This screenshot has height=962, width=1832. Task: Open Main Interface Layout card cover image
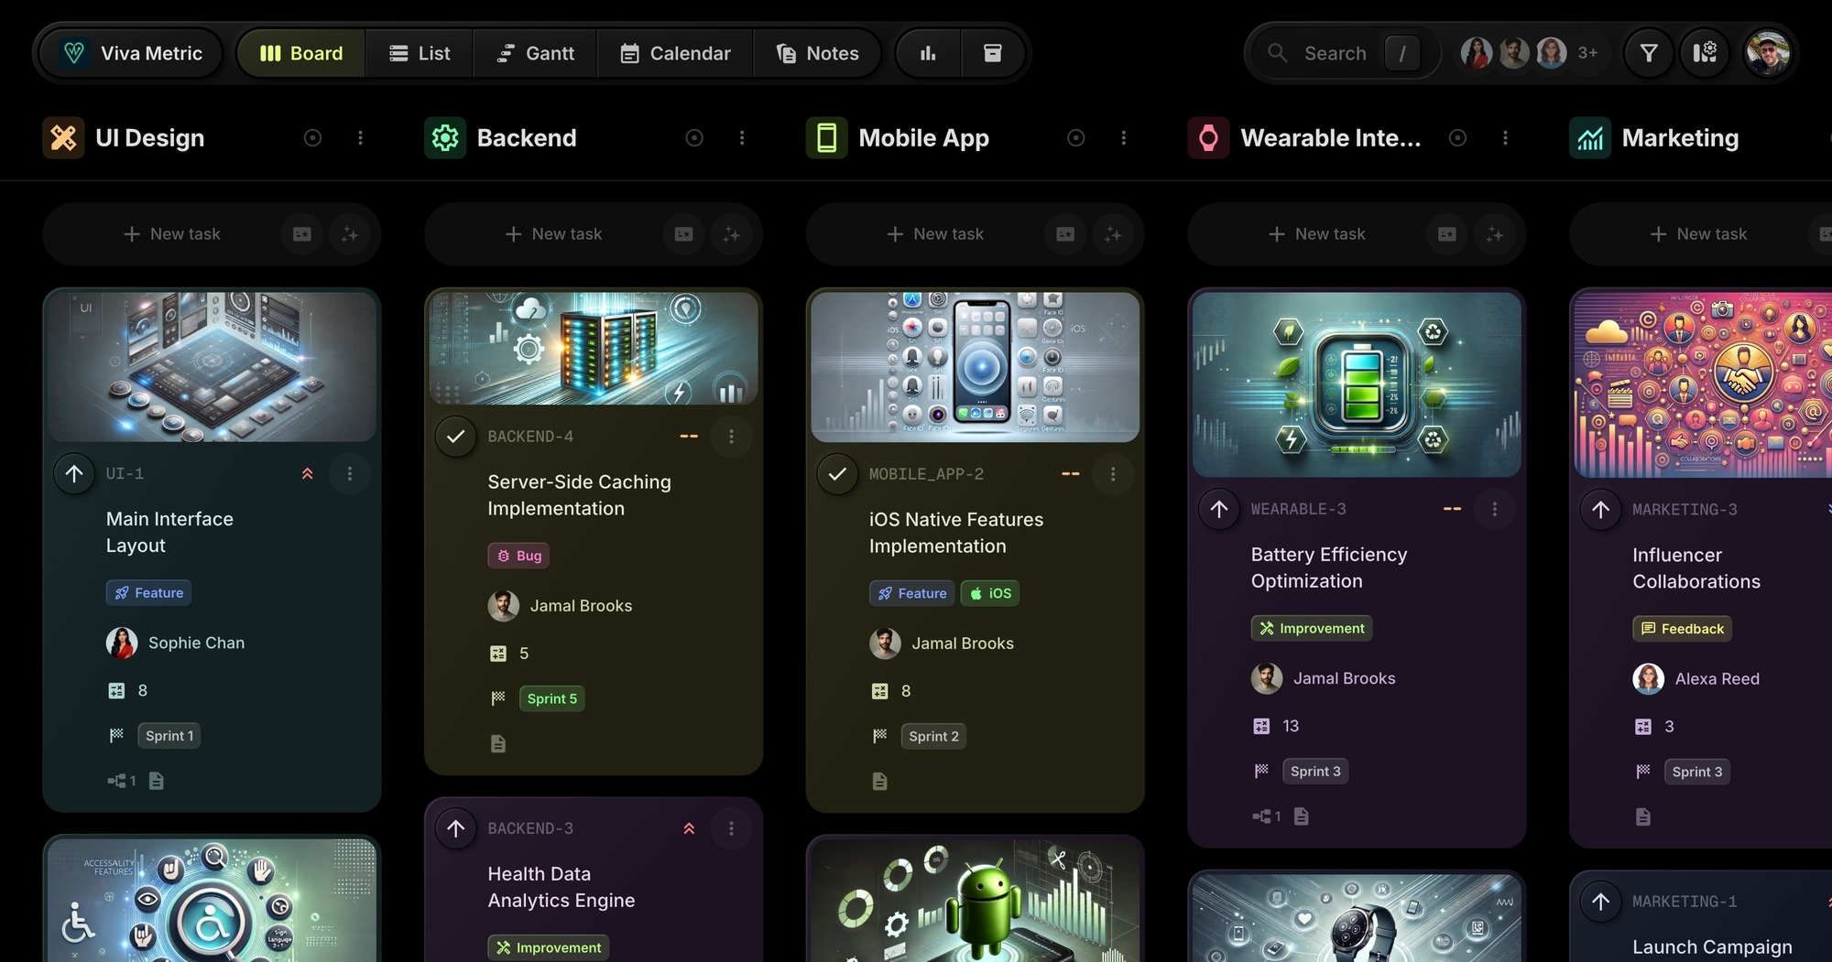pyautogui.click(x=212, y=367)
